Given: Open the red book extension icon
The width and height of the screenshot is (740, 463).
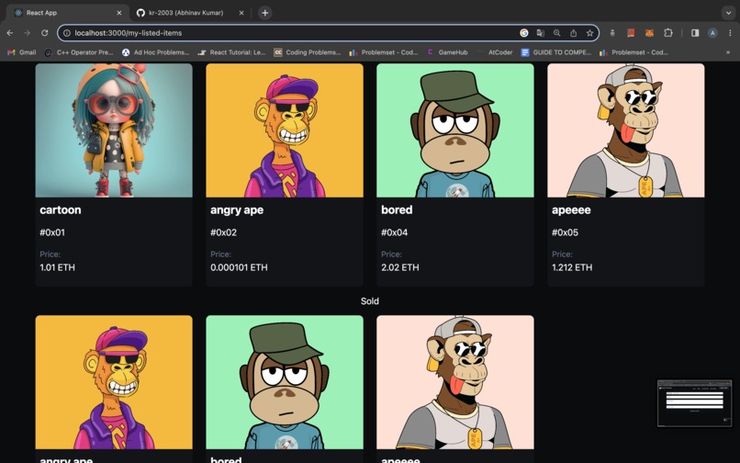Looking at the screenshot, I should (x=631, y=33).
